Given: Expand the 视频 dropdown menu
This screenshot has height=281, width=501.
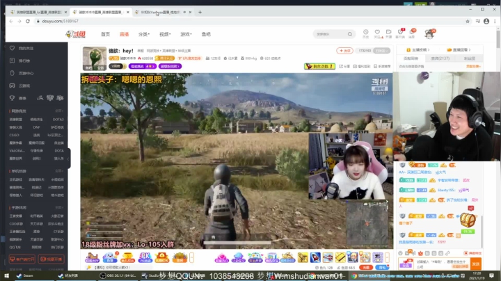Looking at the screenshot, I should pos(165,34).
